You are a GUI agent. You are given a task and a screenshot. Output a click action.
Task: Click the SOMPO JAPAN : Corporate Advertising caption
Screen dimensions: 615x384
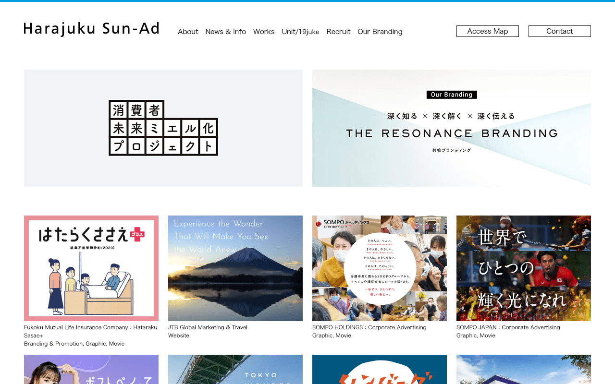[x=508, y=327]
